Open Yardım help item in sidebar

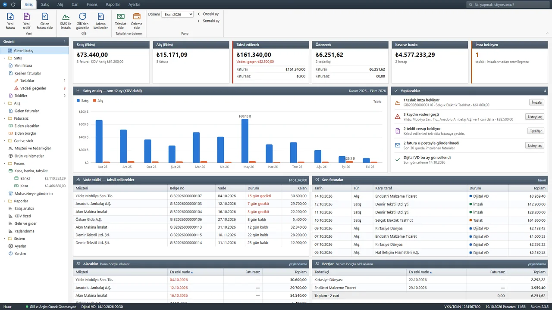coord(34,254)
